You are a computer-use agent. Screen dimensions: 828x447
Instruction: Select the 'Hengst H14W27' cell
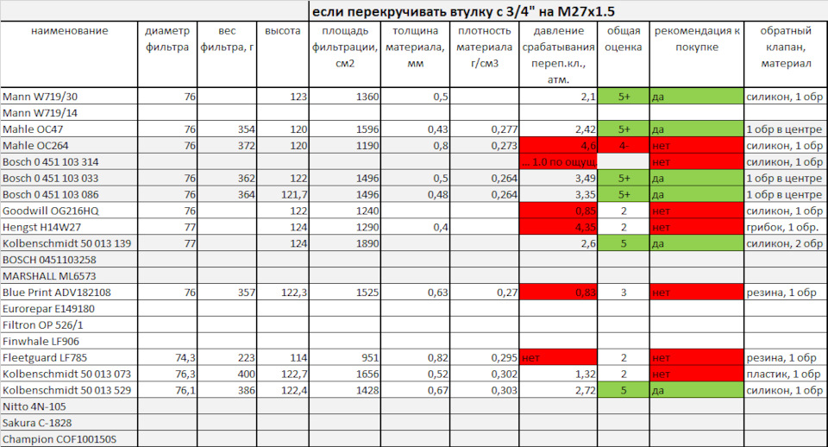point(69,227)
